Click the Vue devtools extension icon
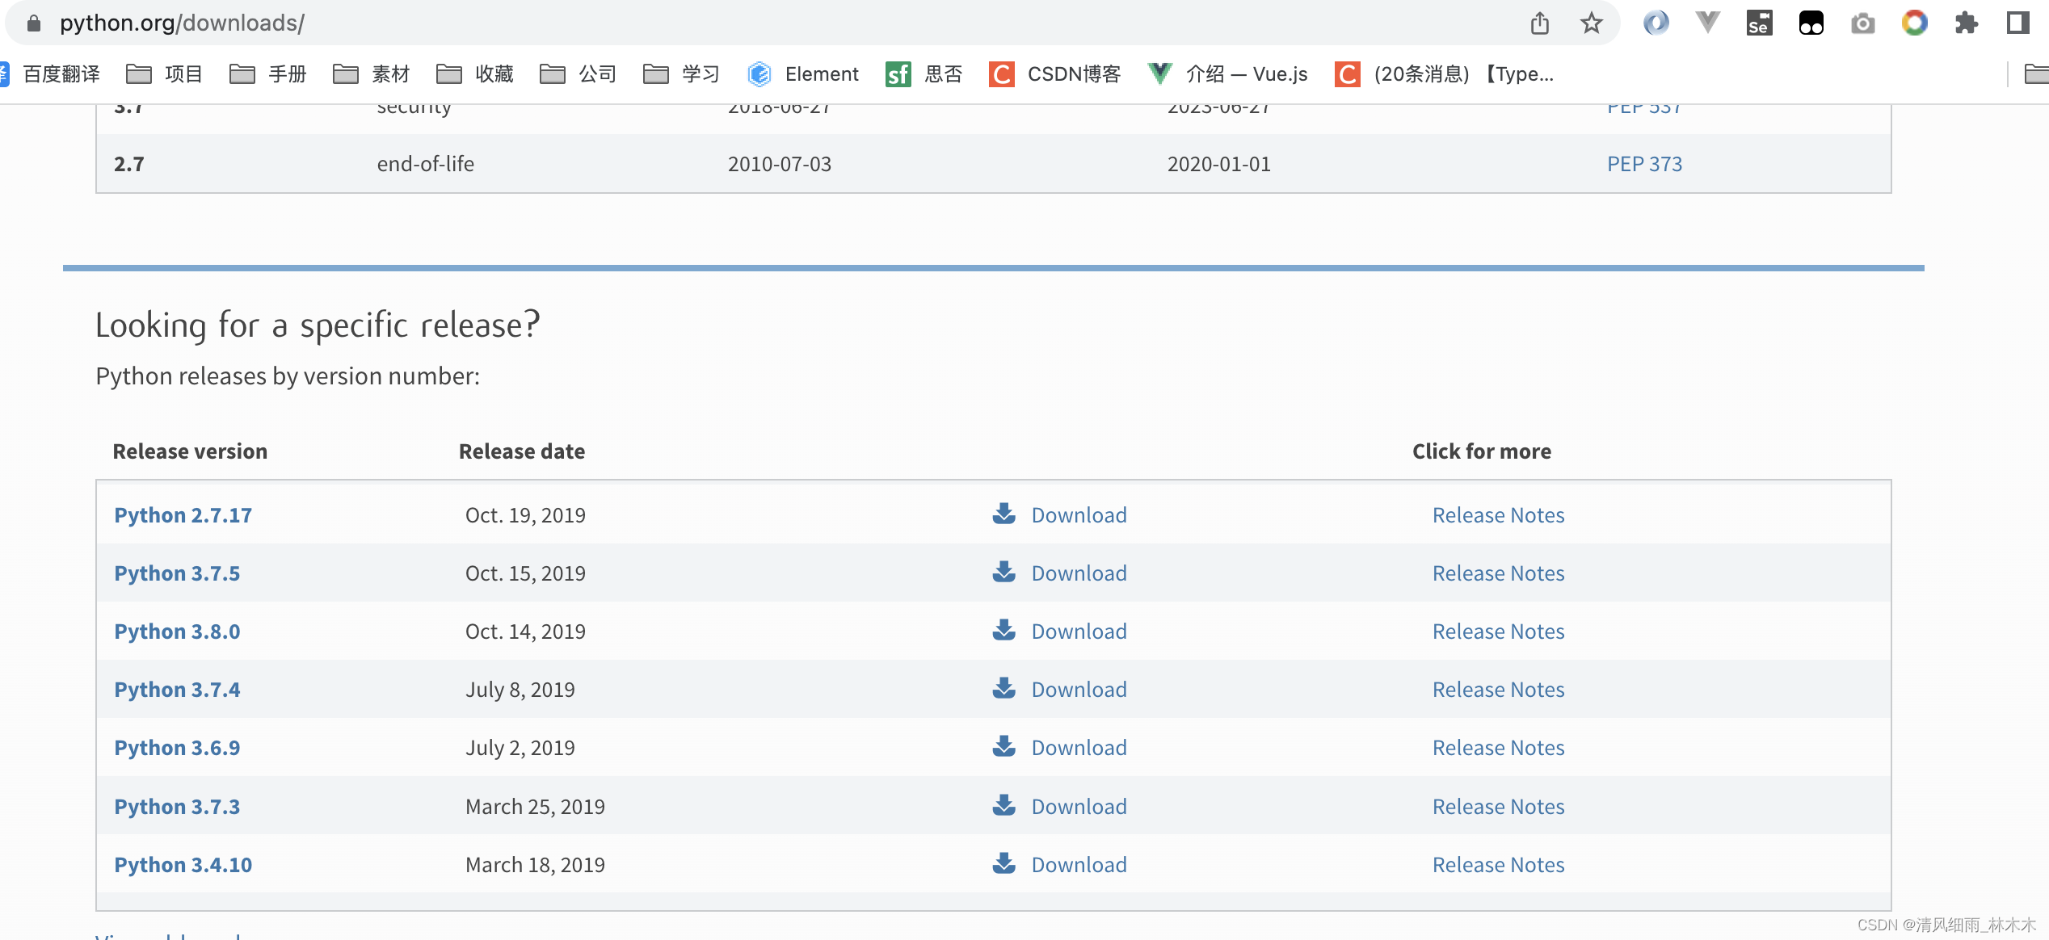 click(x=1707, y=23)
